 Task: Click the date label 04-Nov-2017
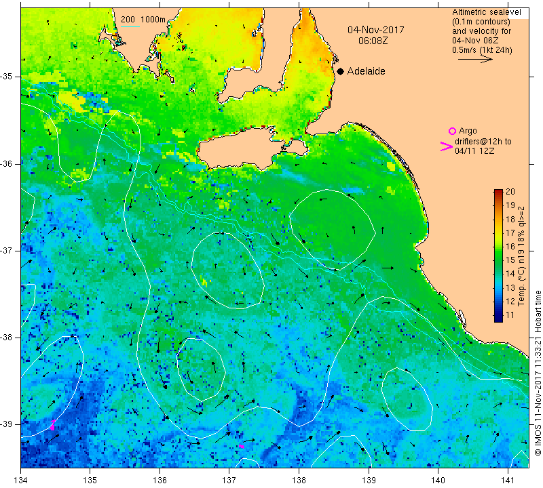(376, 30)
